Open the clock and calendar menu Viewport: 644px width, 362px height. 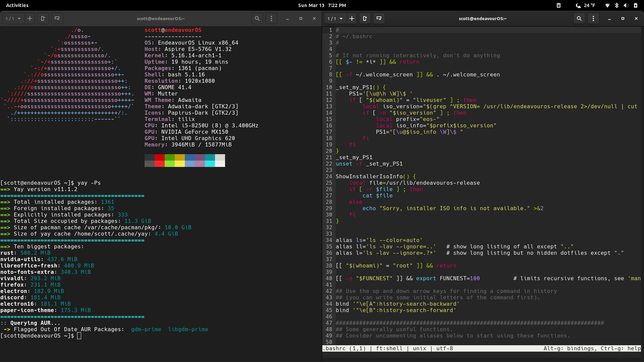point(322,5)
